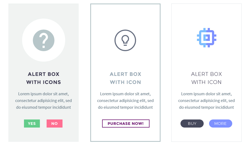Click gray heading under the lightbulb icon
Screen dimensions: 250x148
click(126, 78)
